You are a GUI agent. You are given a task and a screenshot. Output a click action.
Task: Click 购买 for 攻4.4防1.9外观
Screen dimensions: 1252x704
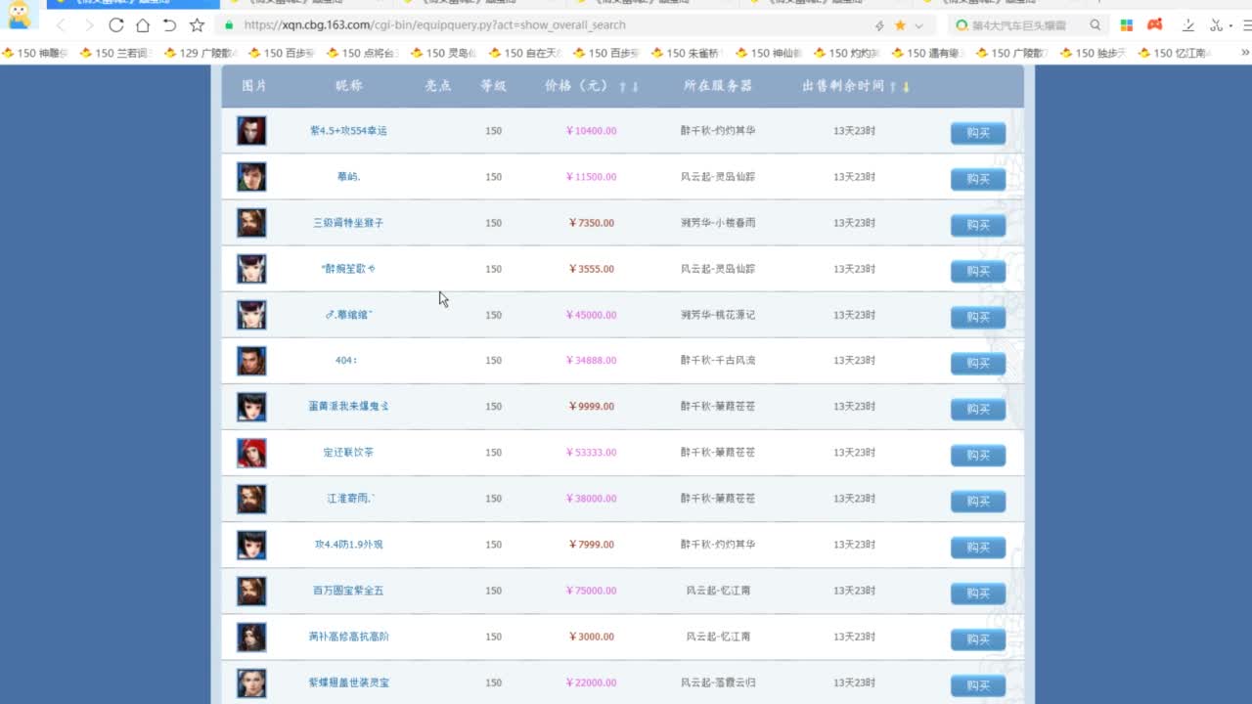click(x=978, y=547)
